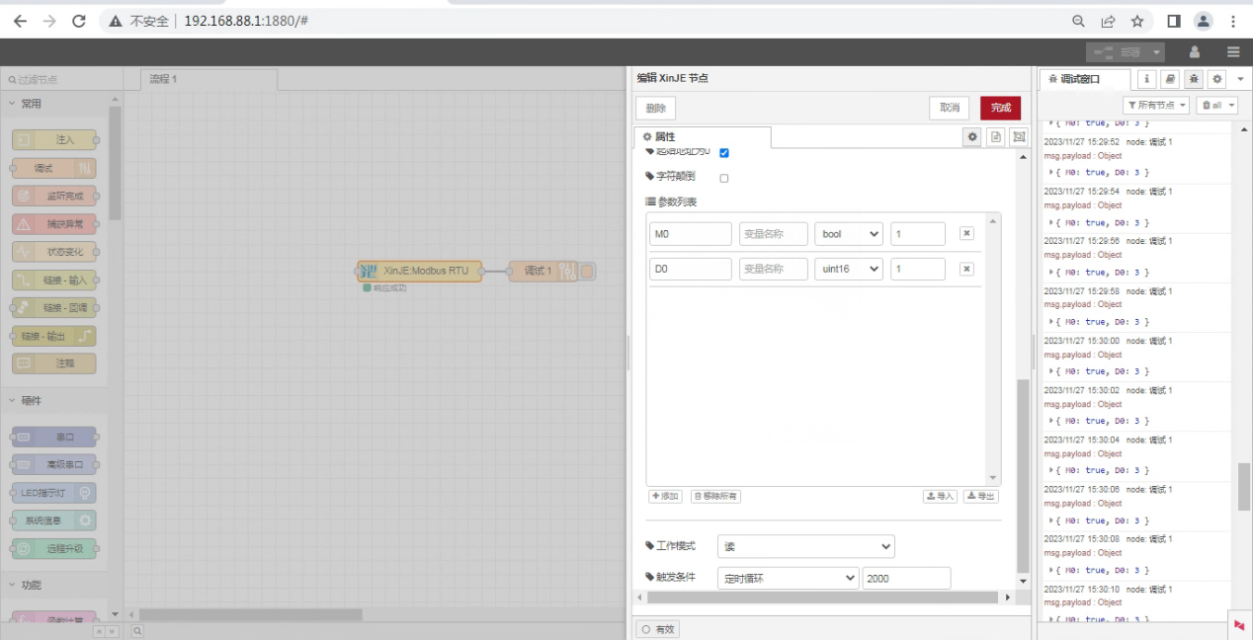This screenshot has width=1253, height=640.
Task: Click the 取消 cancel button
Action: (x=950, y=109)
